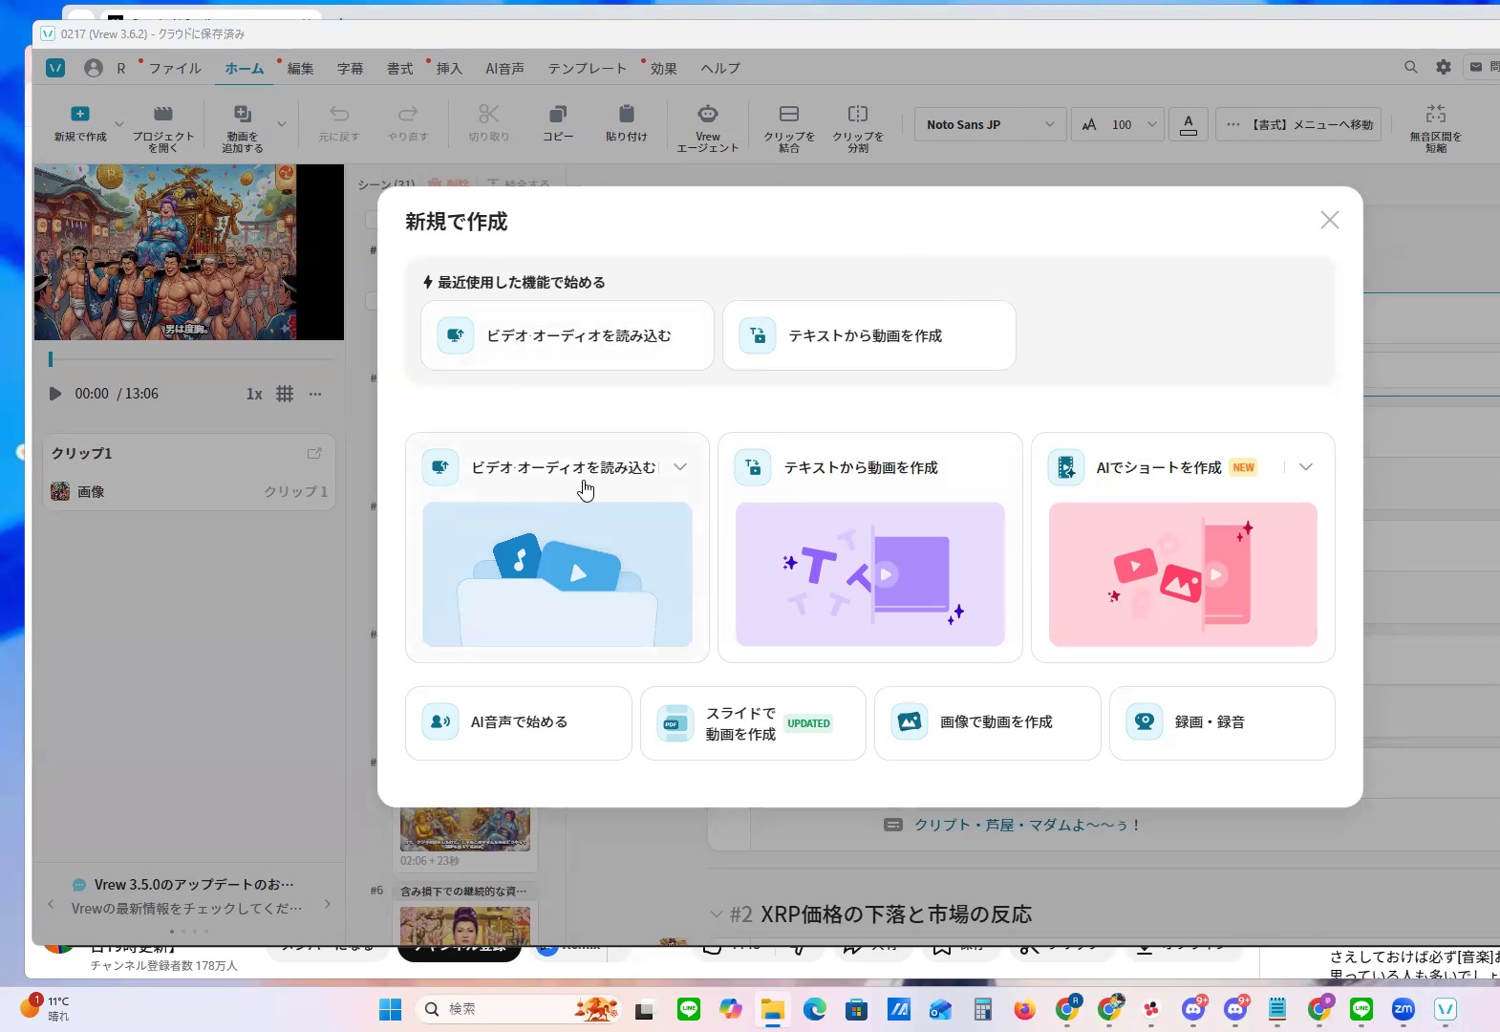This screenshot has width=1500, height=1032.
Task: Change the 1x playback speed
Action: (x=254, y=394)
